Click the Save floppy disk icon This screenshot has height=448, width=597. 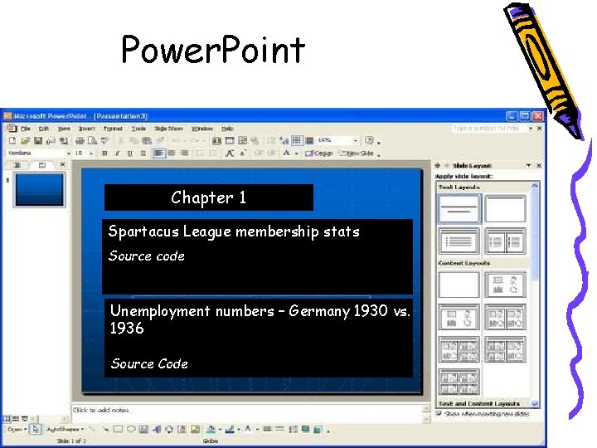click(37, 140)
